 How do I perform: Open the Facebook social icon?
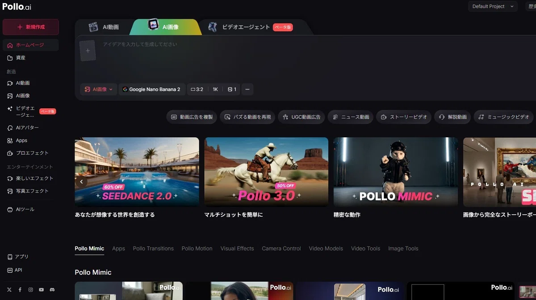point(20,290)
